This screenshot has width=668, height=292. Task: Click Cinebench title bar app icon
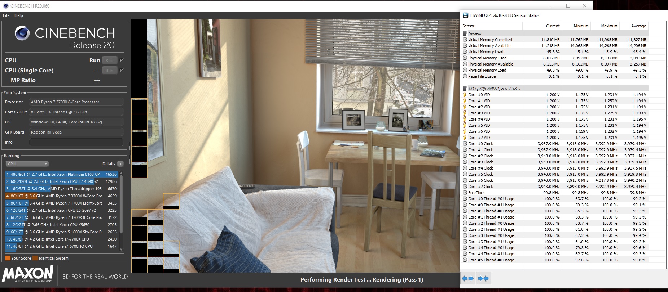coord(5,6)
